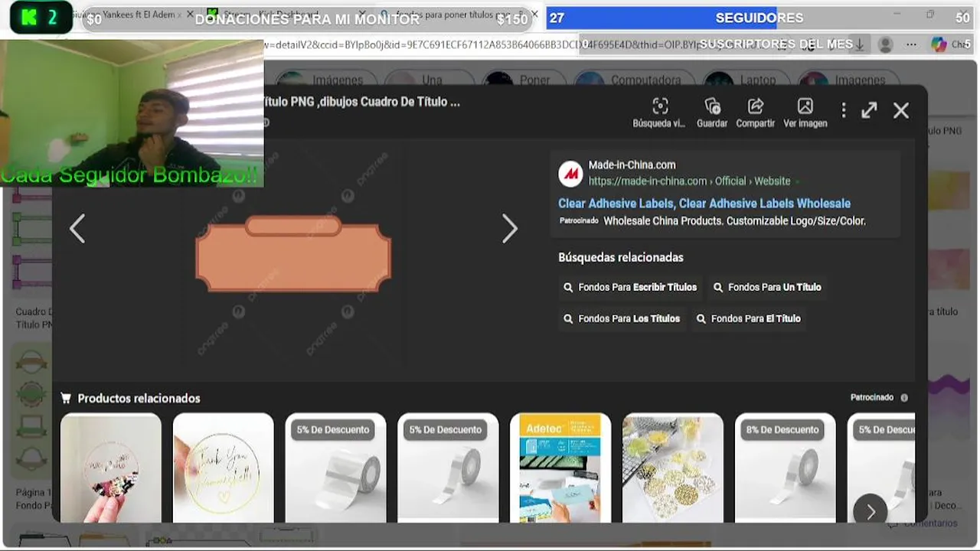980x551 pixels.
Task: Close the image detail viewer
Action: tap(901, 110)
